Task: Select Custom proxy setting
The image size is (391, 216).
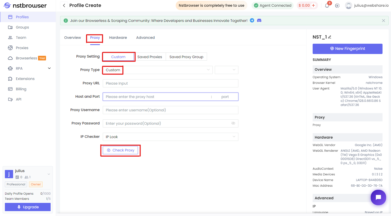Action: pos(118,57)
